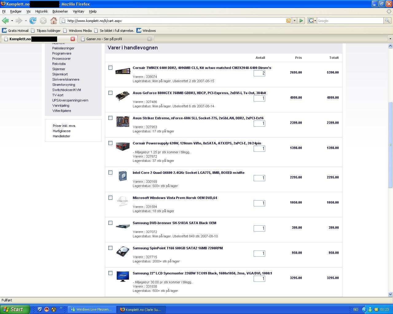Screen dimensions: 393x314
Task: Open the address bar history dropdown
Action: [x=294, y=21]
